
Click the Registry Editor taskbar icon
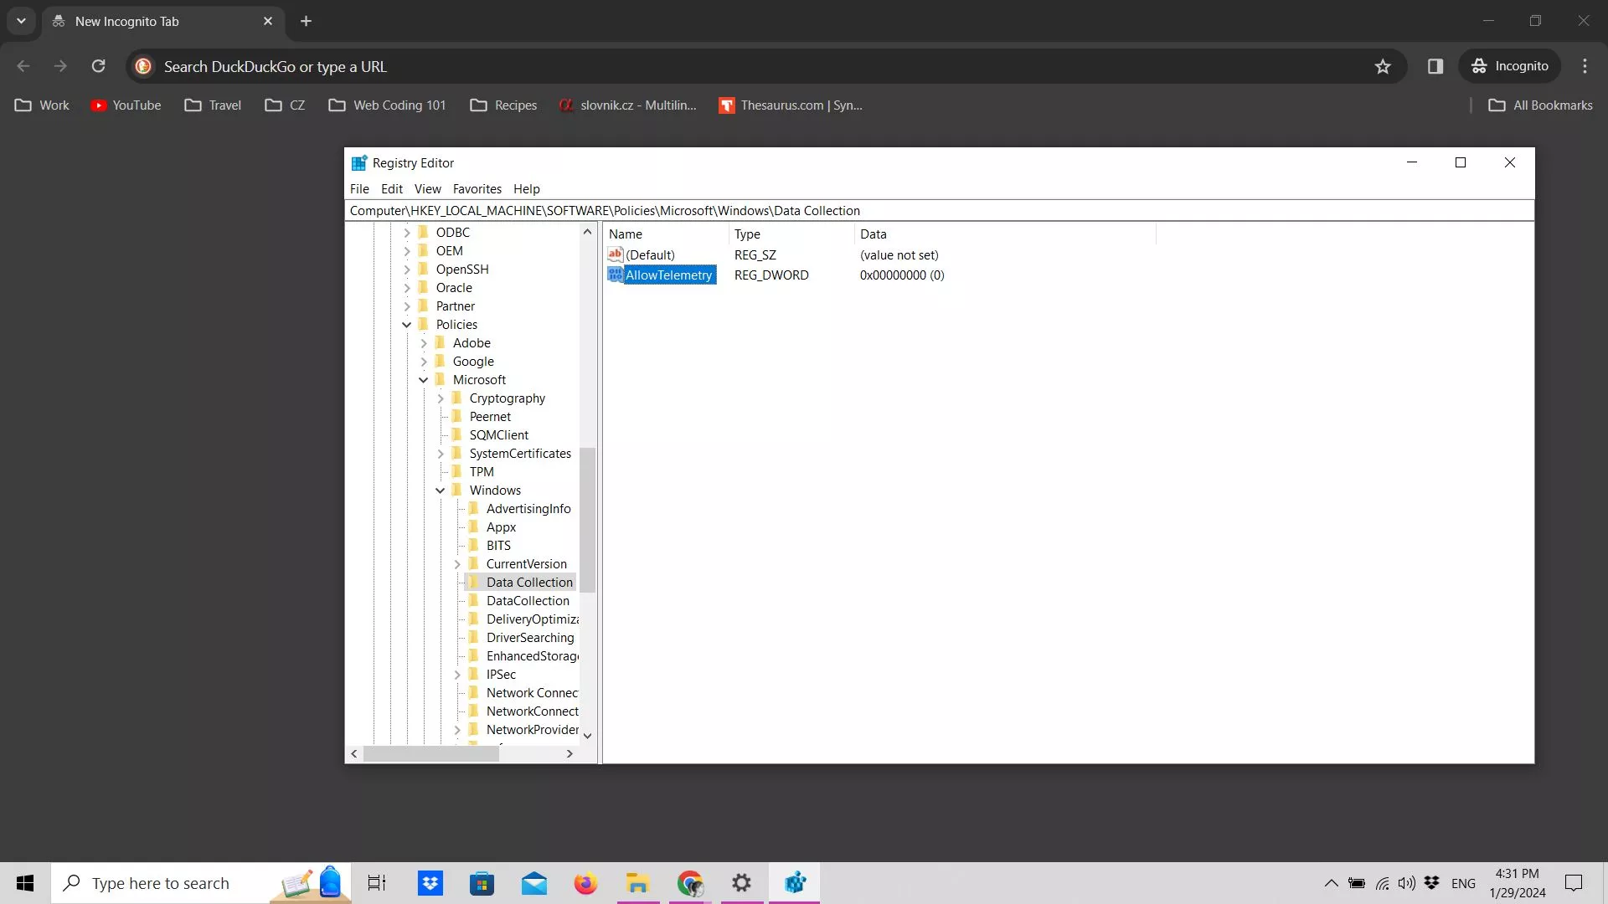click(795, 883)
